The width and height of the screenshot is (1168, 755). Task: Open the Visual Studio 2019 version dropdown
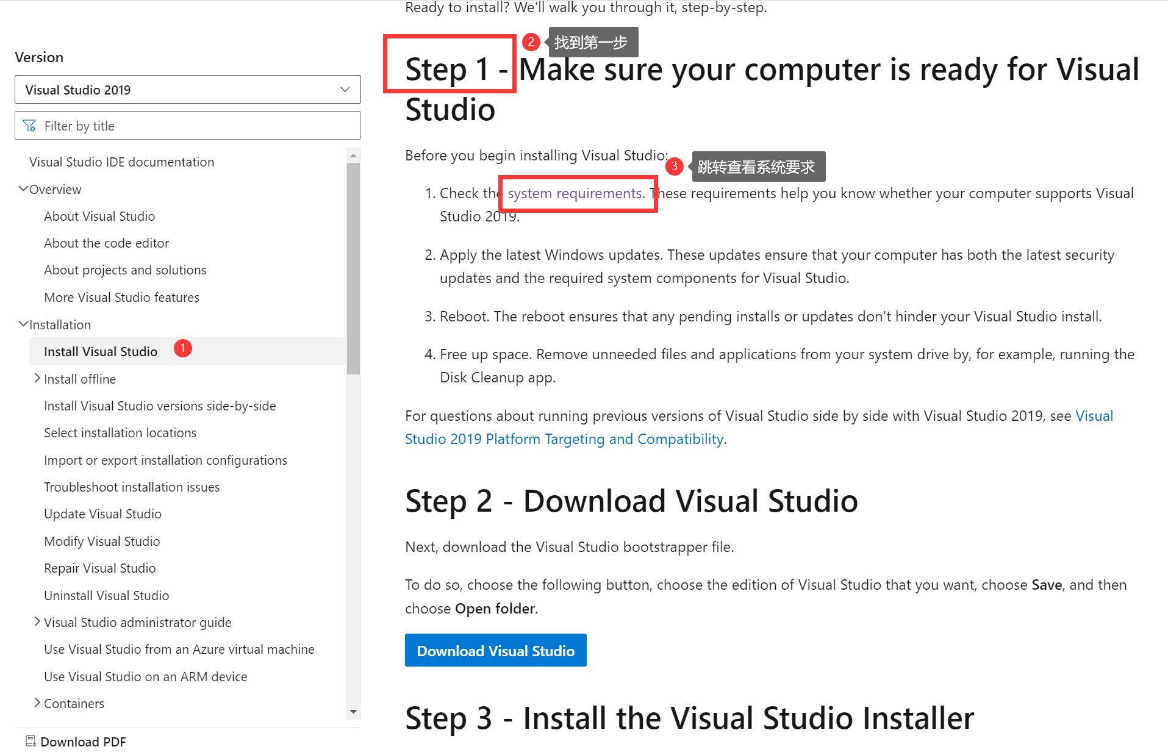click(x=188, y=90)
